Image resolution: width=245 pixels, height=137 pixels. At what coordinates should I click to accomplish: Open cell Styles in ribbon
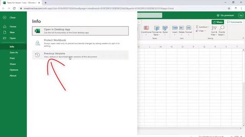point(165,30)
